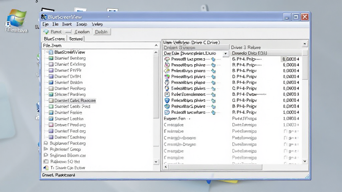
Task: Click the 'Gravel. Raoktrerd' status bar text
Action: click(58, 175)
